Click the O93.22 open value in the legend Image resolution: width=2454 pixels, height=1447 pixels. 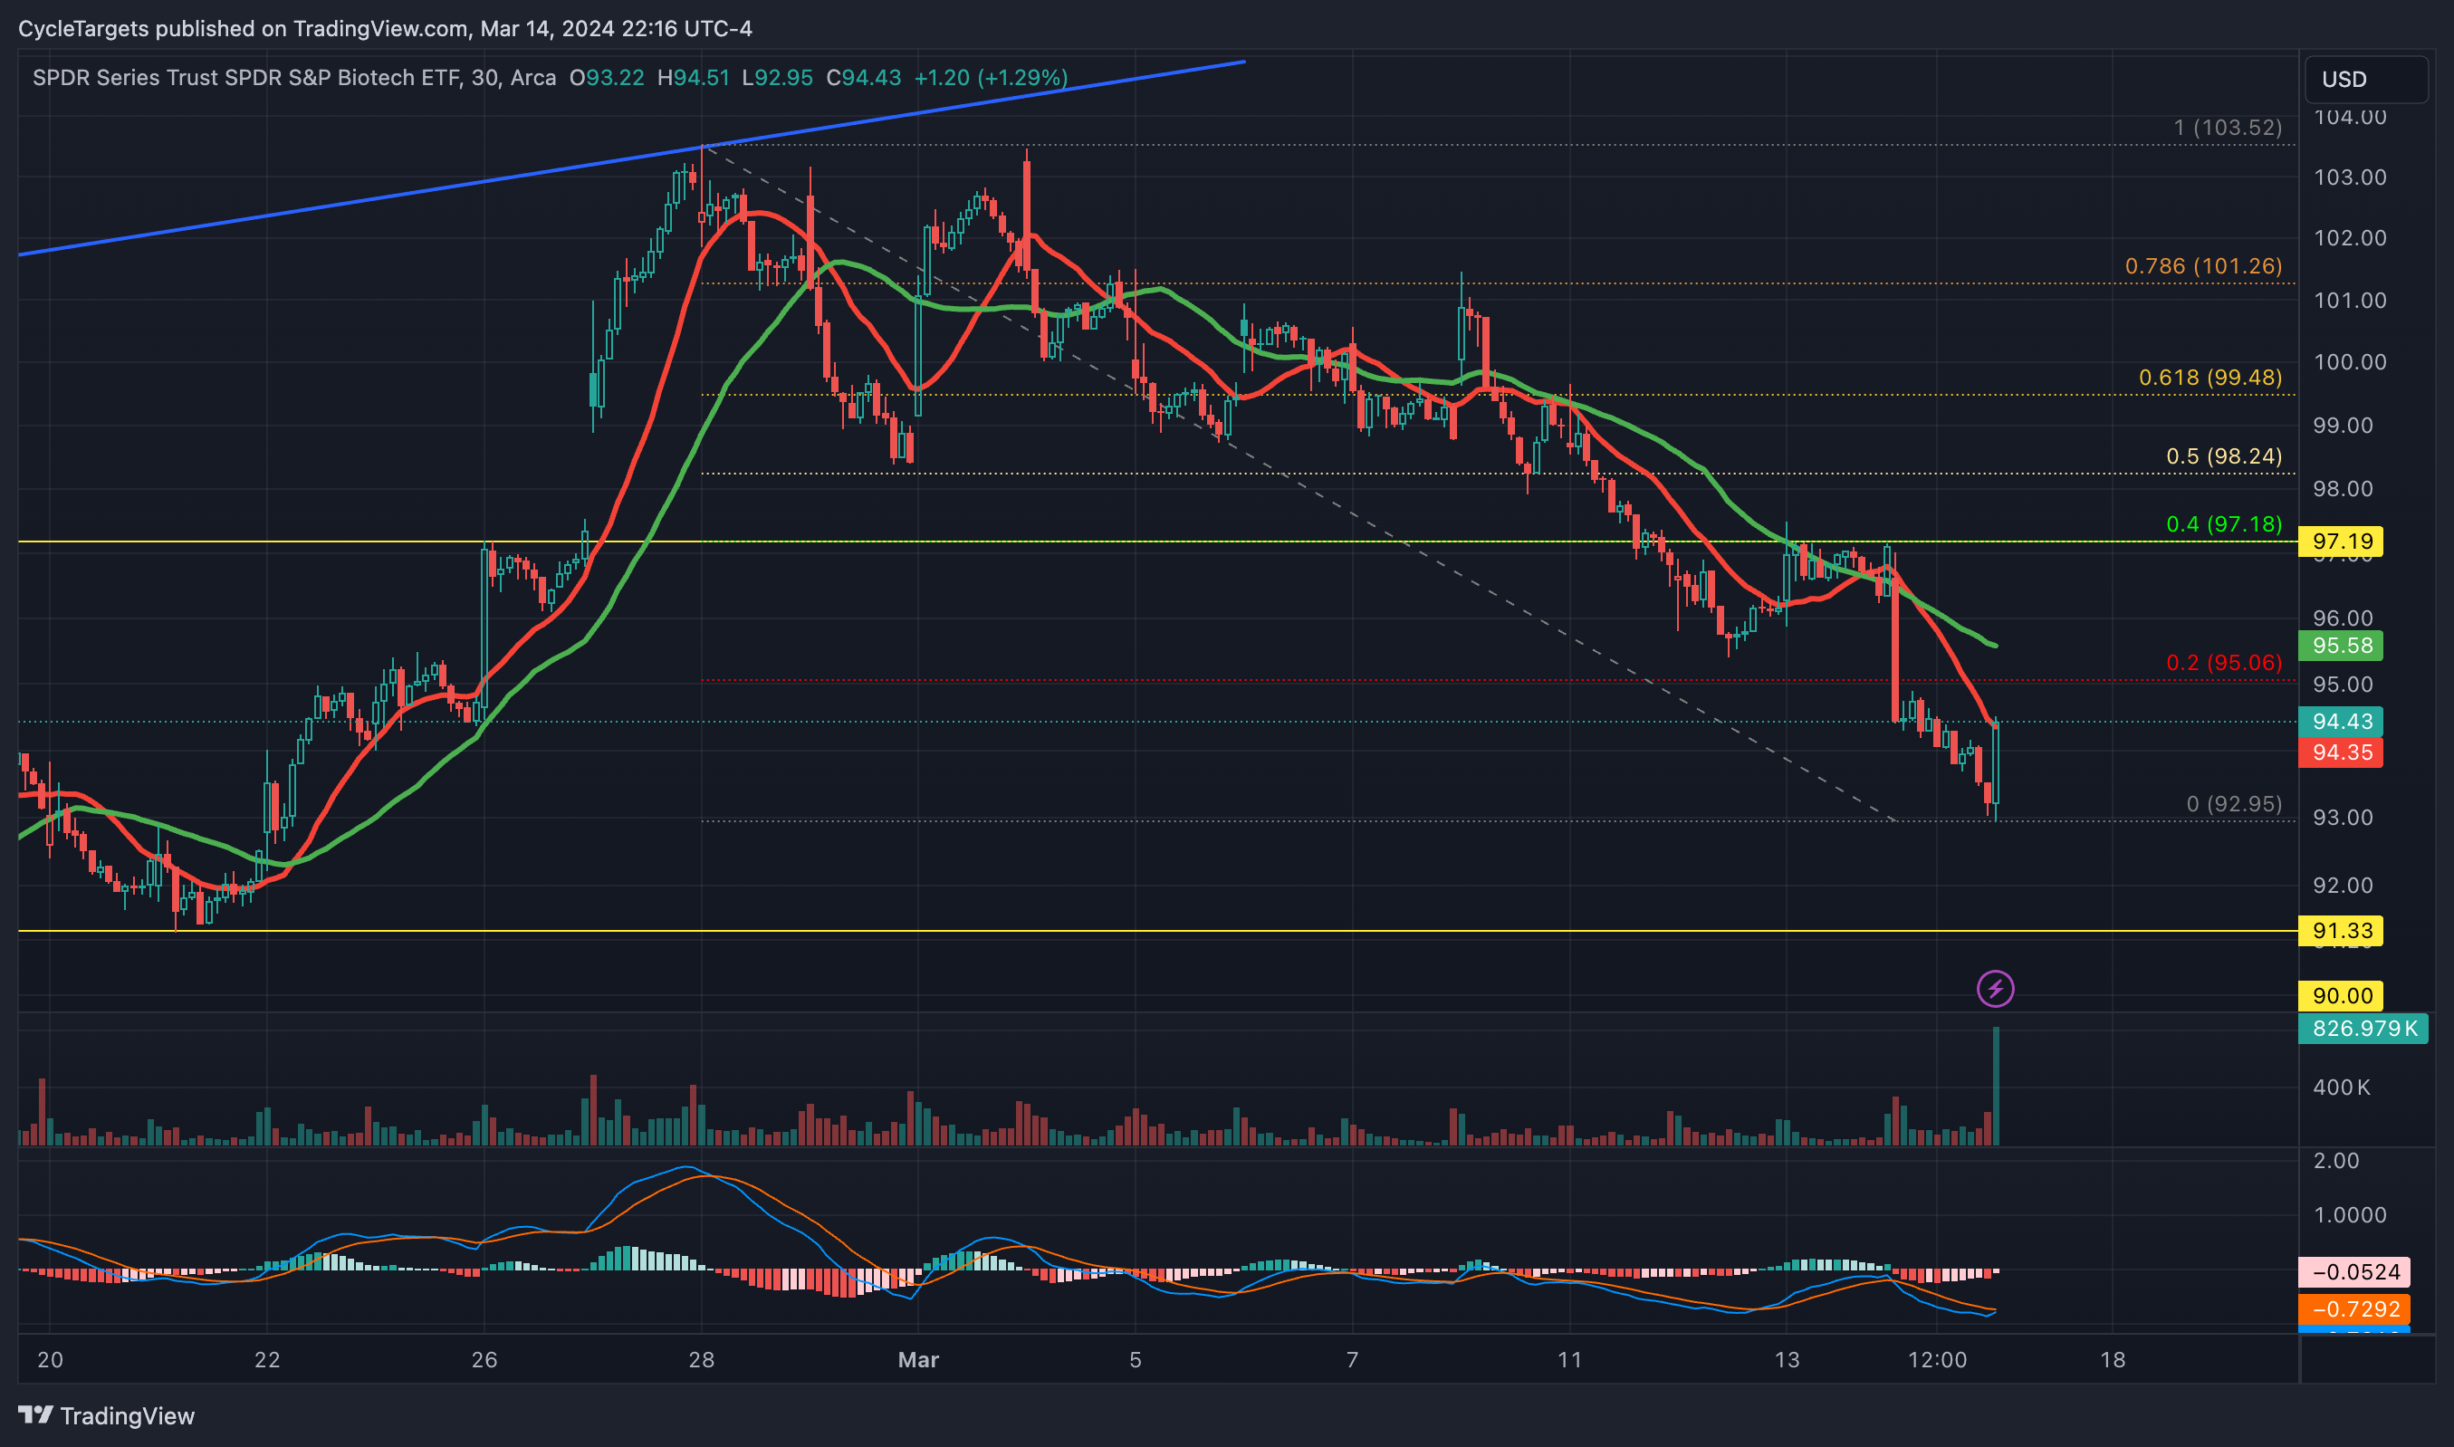[607, 78]
